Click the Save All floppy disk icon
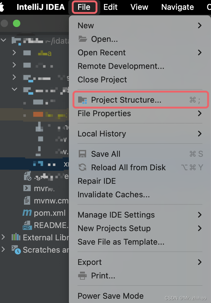This screenshot has height=303, width=211. coord(82,154)
